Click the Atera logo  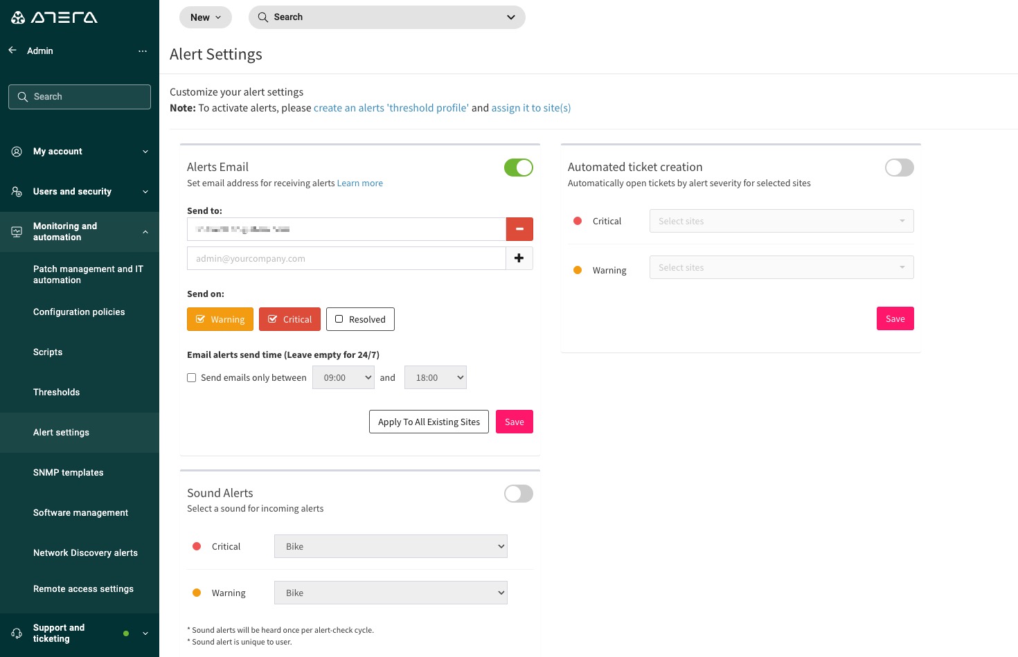tap(54, 17)
